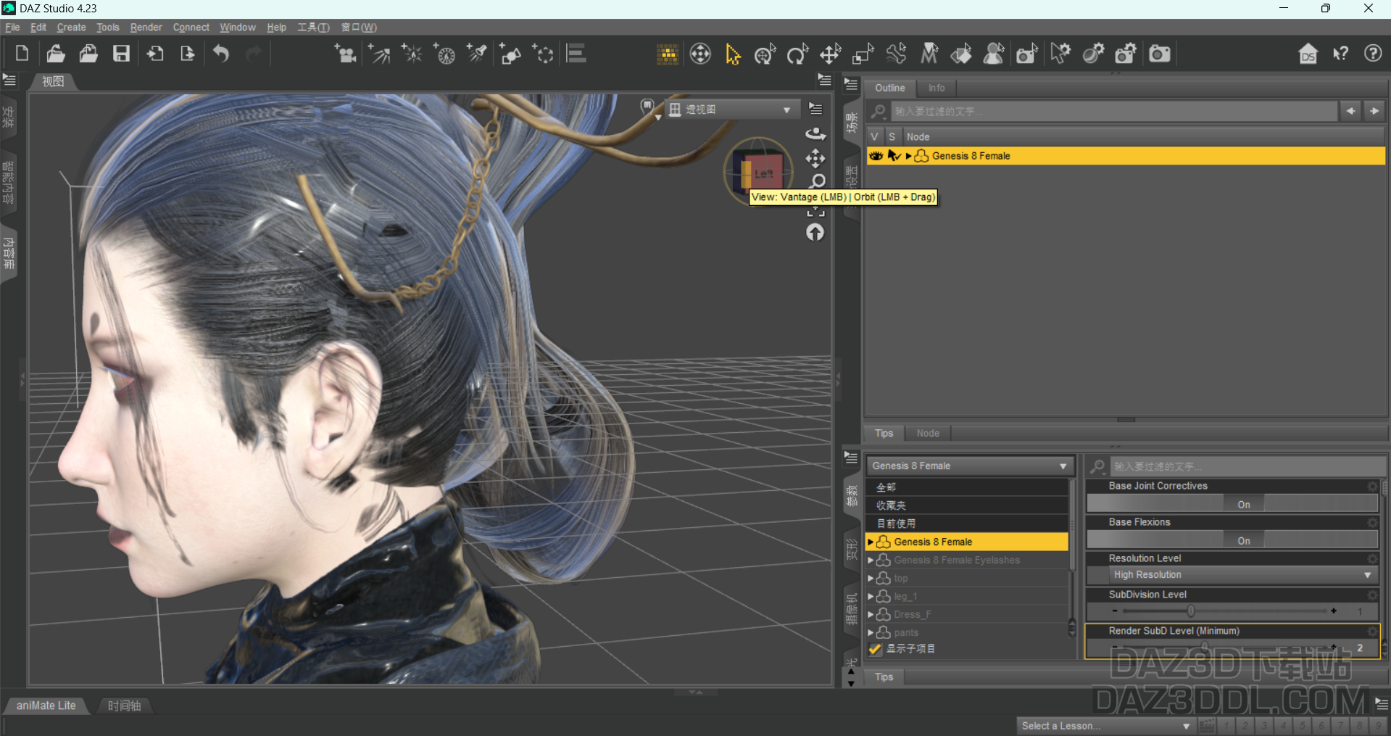The width and height of the screenshot is (1391, 736).
Task: Select the 全部 category row
Action: (x=967, y=487)
